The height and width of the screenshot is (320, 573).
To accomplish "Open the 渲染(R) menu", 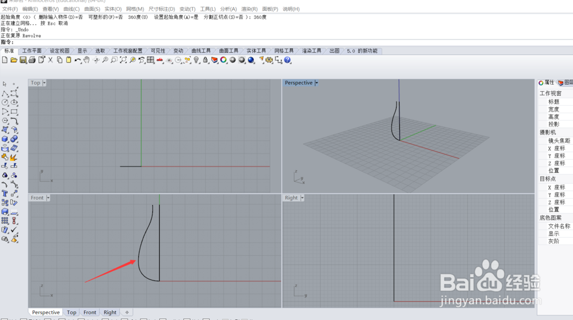I will coord(249,9).
